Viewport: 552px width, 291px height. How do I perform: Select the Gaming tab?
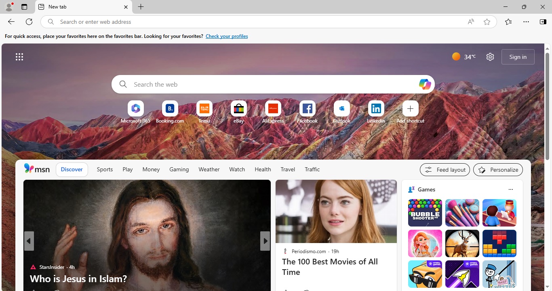coord(179,169)
